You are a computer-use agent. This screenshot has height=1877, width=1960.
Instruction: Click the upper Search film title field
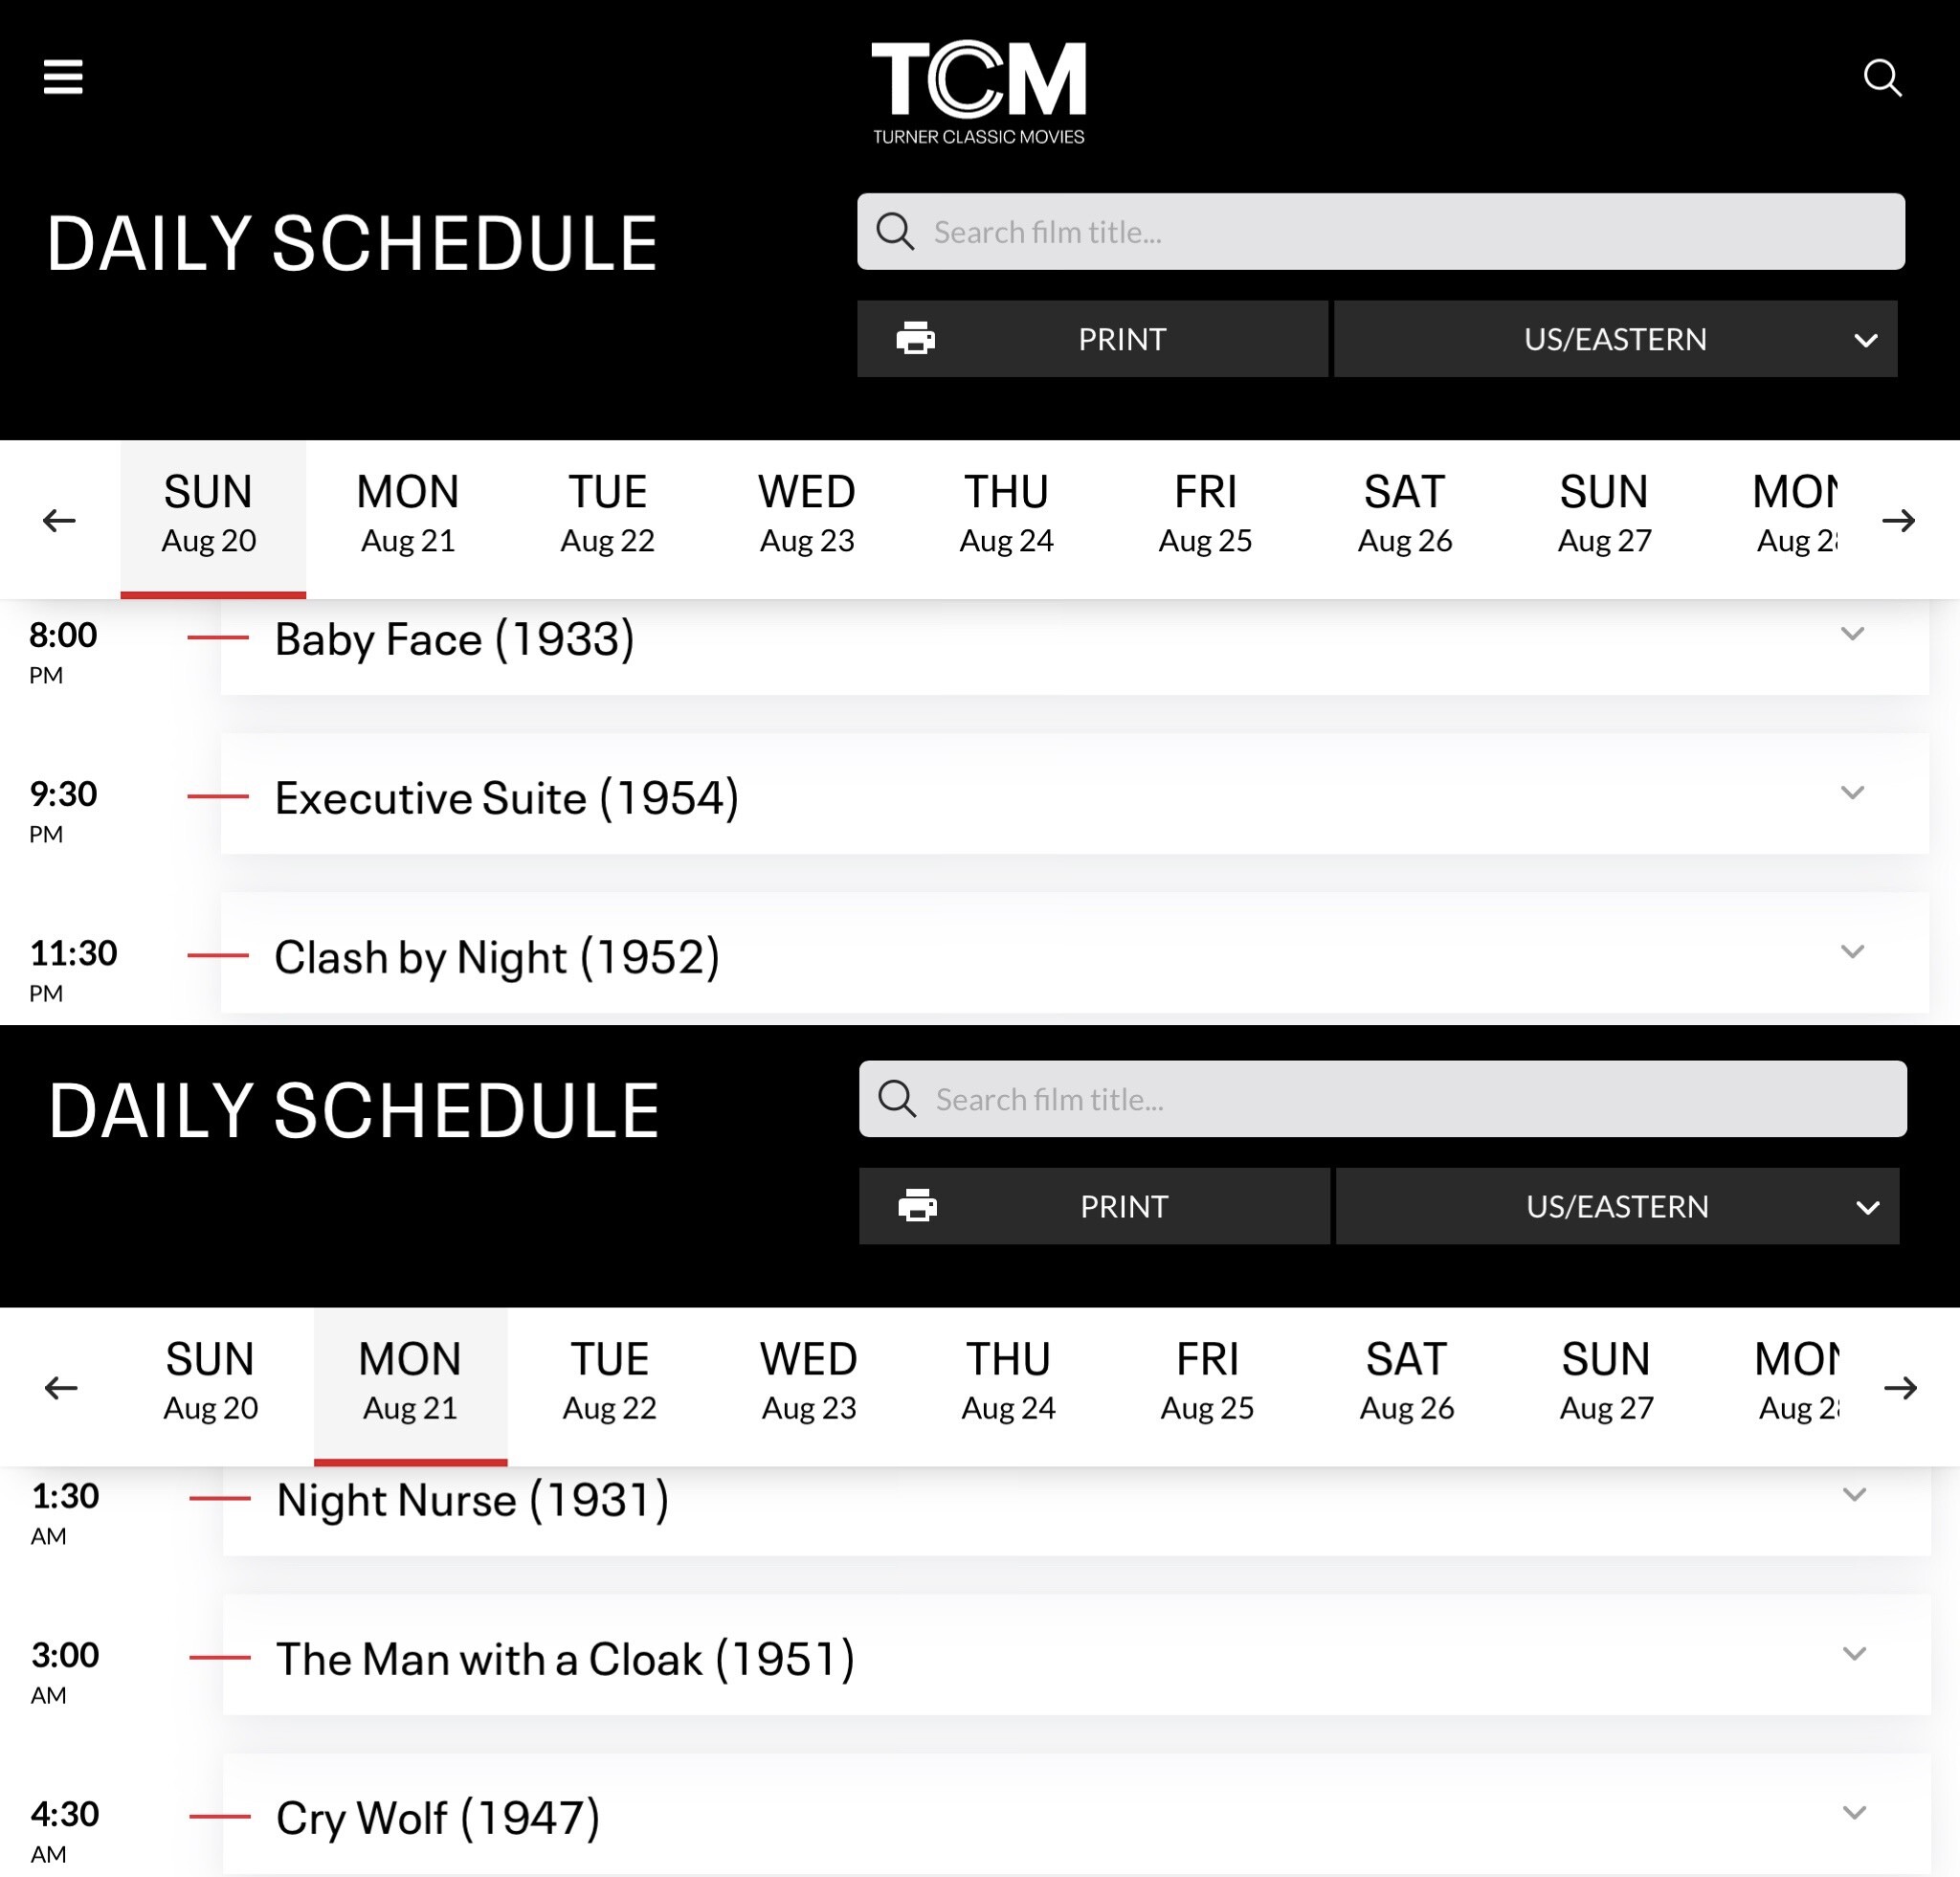click(x=1380, y=232)
